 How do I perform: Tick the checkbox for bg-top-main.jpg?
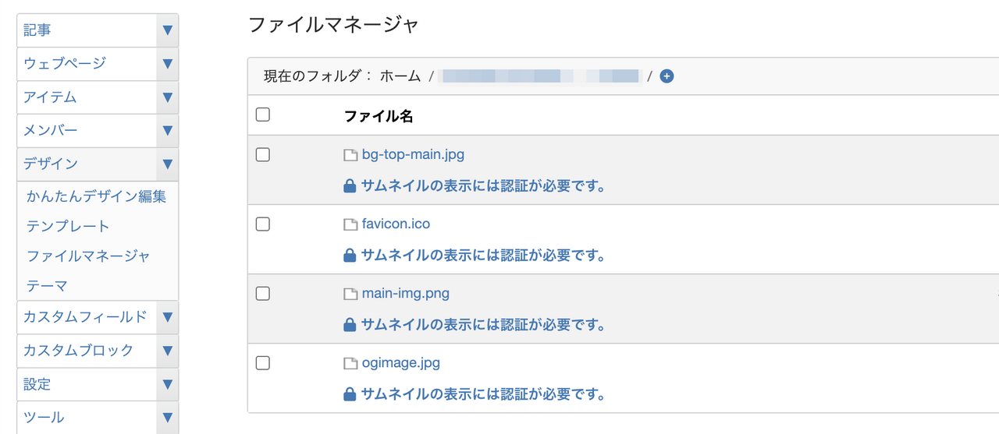(263, 154)
